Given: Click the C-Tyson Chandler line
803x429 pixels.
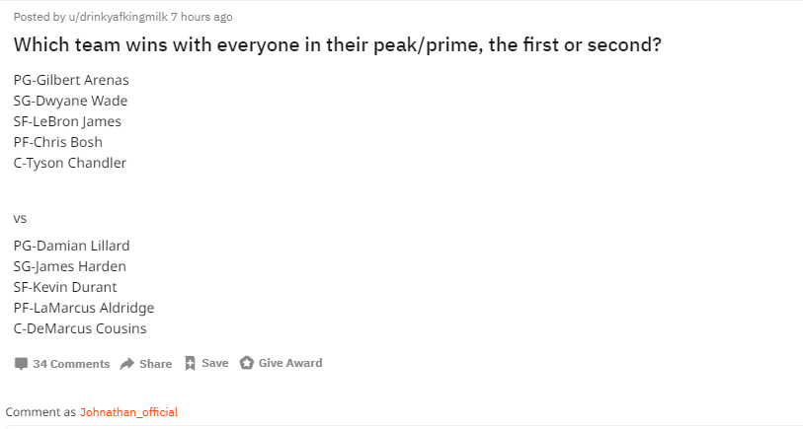Looking at the screenshot, I should coord(70,163).
